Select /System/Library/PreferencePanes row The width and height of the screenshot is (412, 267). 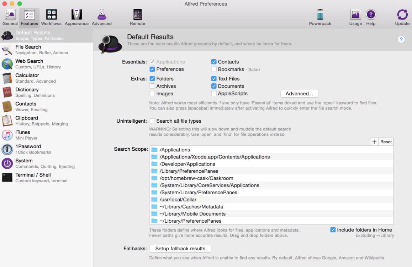point(272,193)
